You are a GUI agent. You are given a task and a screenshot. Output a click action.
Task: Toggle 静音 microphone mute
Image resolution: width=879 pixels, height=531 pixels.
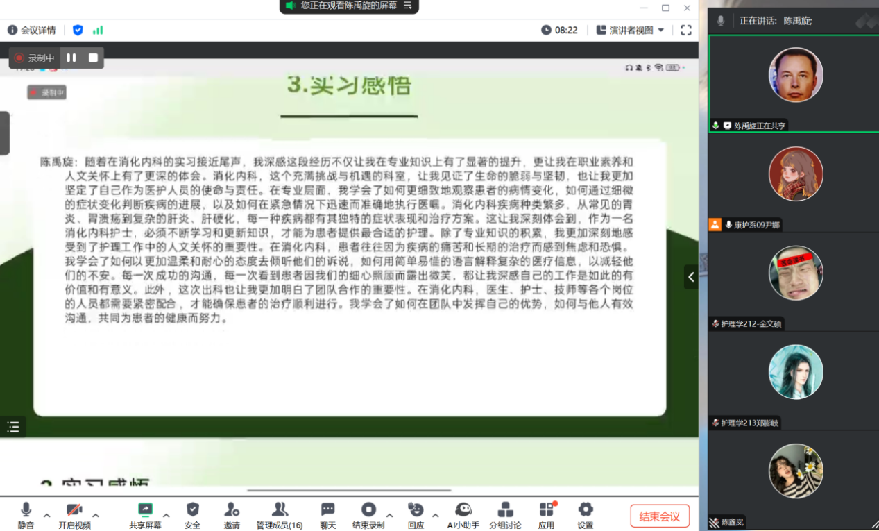[26, 515]
